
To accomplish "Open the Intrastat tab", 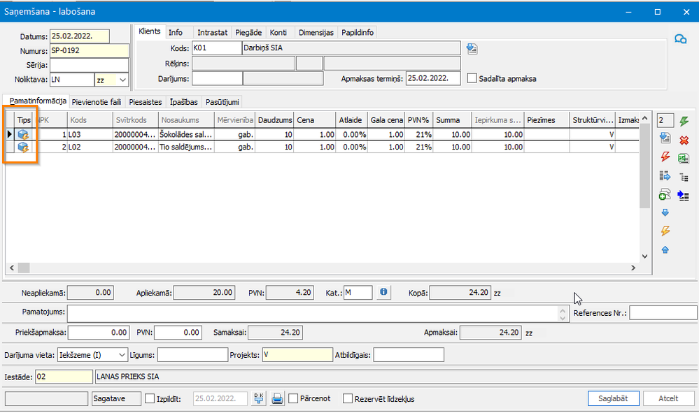I will 212,32.
